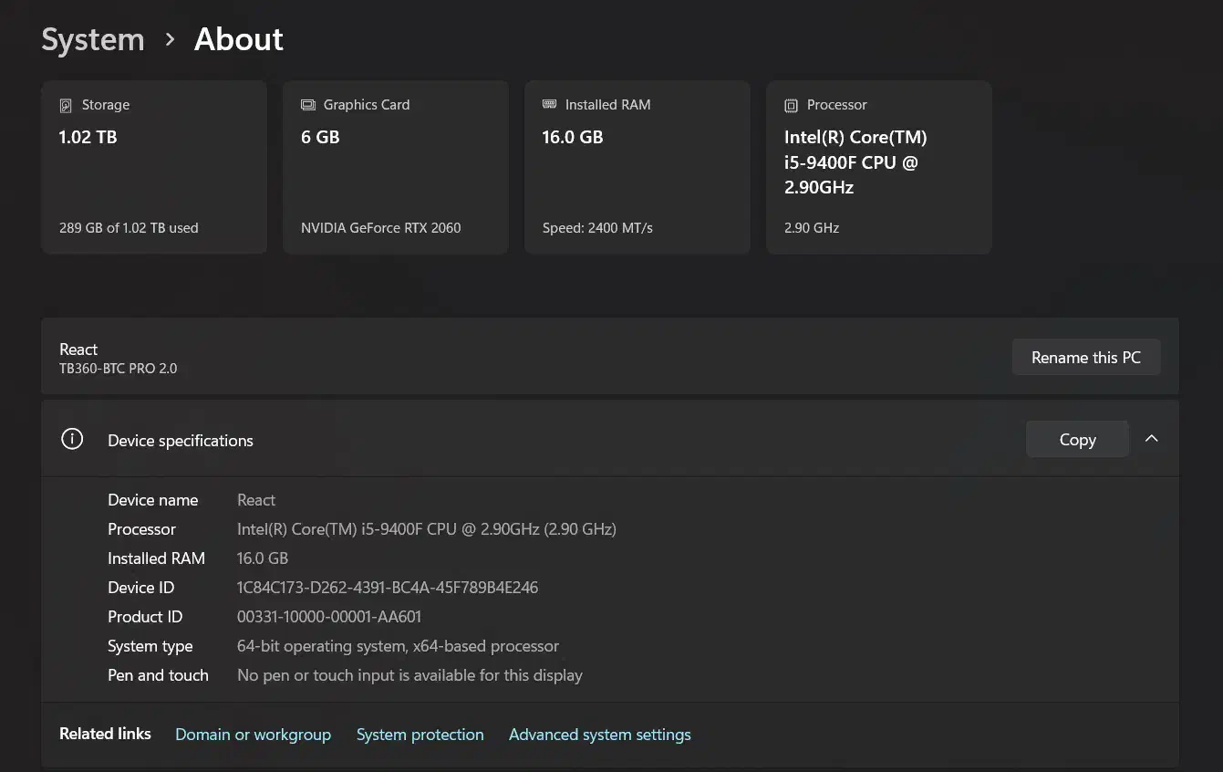Click the TB360-BTC PRO 2.0 model text
The width and height of the screenshot is (1223, 772).
(119, 369)
